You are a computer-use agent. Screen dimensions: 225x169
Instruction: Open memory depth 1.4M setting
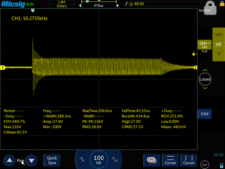pos(62,2)
